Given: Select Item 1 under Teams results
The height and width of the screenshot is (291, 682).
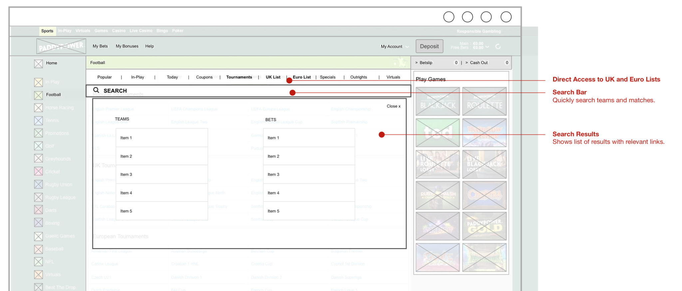Looking at the screenshot, I should coord(162,138).
